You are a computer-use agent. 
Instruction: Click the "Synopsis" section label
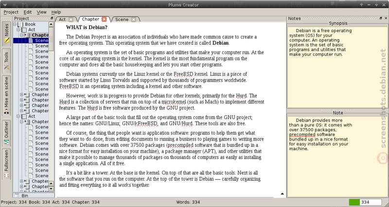pos(338,23)
